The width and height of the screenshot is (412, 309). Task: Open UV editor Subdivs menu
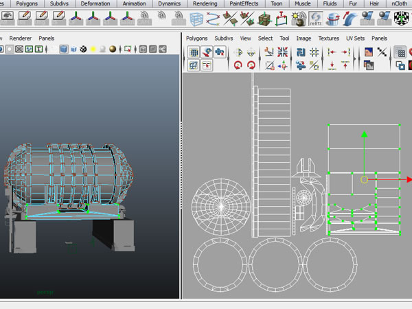tap(224, 38)
